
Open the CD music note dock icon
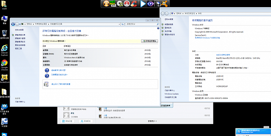pyautogui.click(x=120, y=4)
